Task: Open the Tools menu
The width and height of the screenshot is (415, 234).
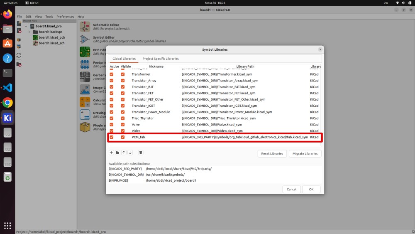Action: pyautogui.click(x=49, y=17)
